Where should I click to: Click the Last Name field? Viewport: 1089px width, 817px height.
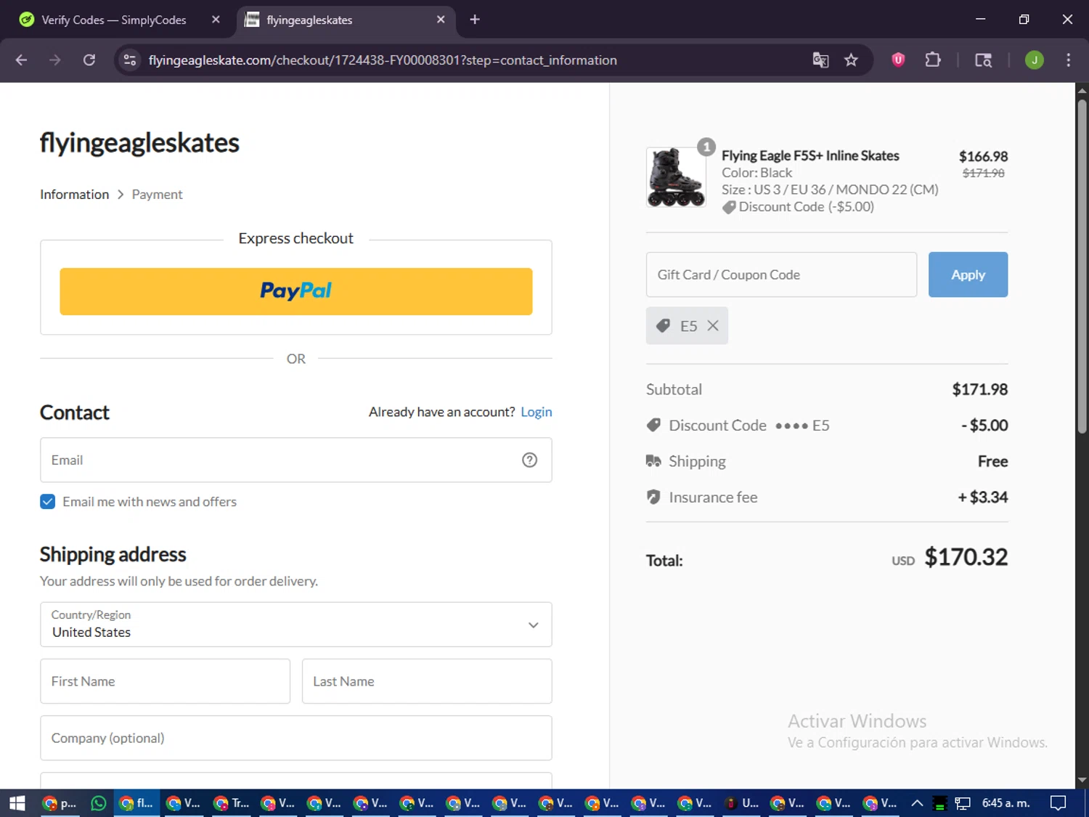427,681
